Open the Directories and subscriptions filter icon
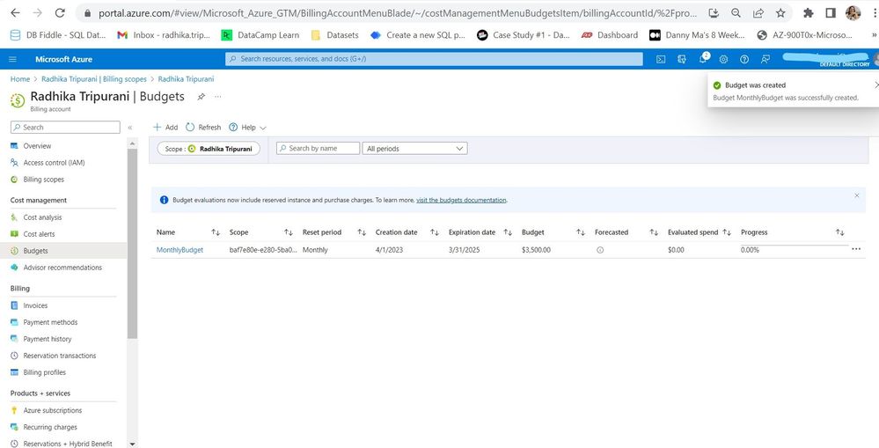The height and width of the screenshot is (448, 879). [682, 59]
